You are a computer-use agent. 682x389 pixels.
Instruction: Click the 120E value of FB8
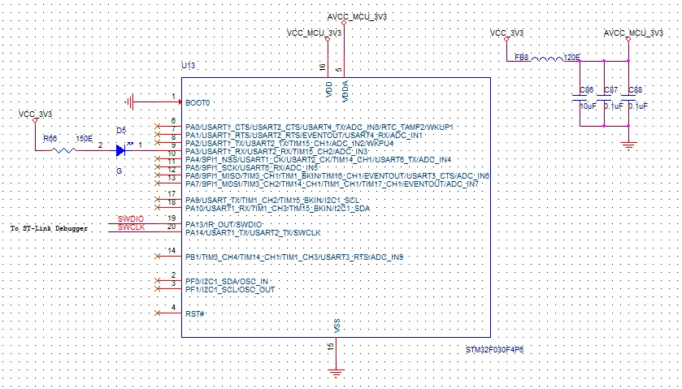(572, 57)
